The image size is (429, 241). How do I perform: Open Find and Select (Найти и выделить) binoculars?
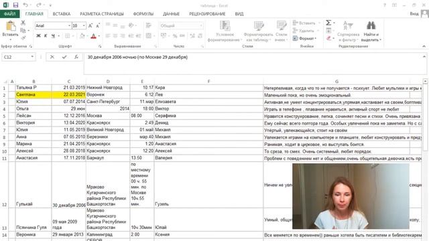371,31
